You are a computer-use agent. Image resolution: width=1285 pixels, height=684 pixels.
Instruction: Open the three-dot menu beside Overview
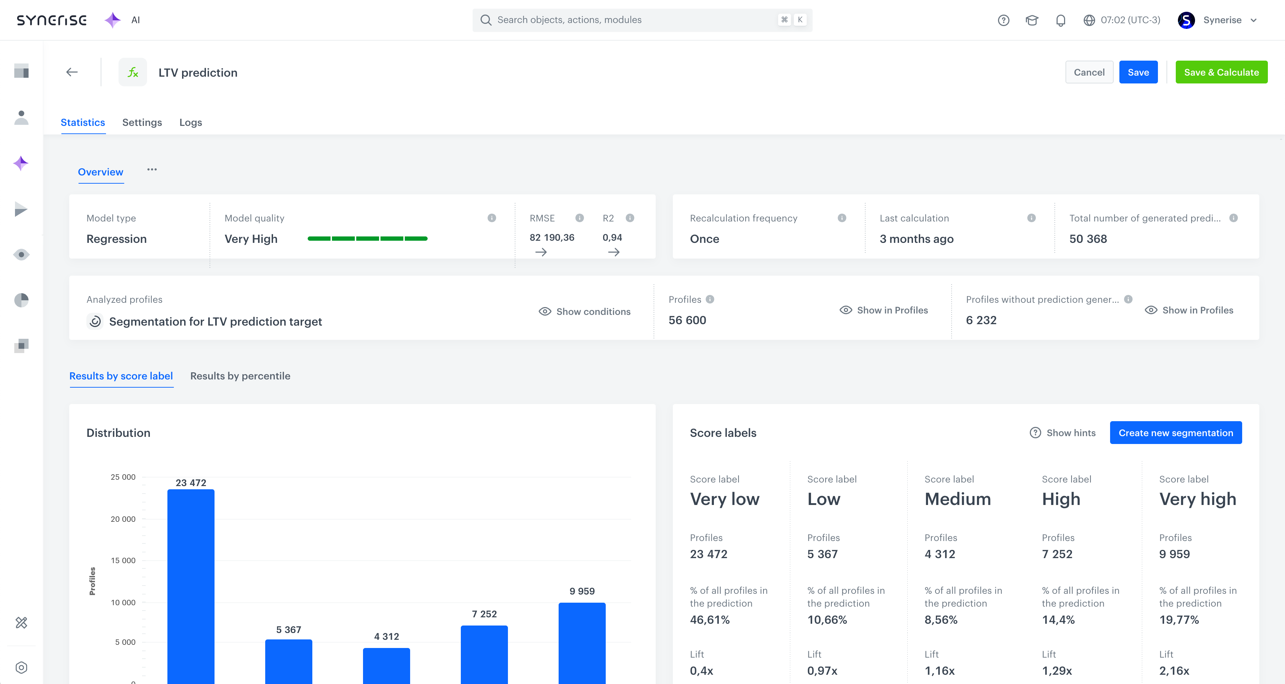pyautogui.click(x=152, y=170)
